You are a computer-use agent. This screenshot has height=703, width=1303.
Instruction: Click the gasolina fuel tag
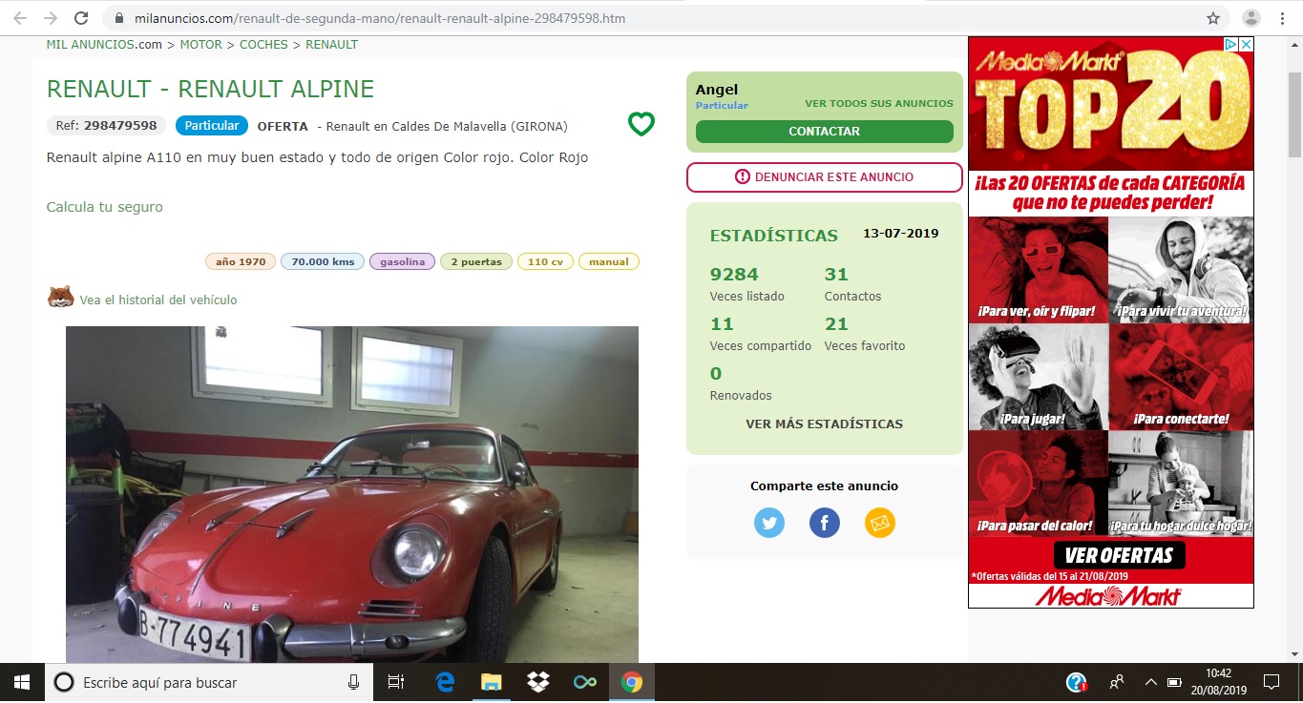pos(403,261)
